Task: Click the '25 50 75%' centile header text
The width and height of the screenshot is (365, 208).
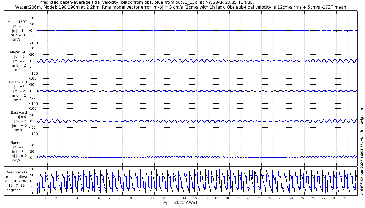Action: [16, 181]
